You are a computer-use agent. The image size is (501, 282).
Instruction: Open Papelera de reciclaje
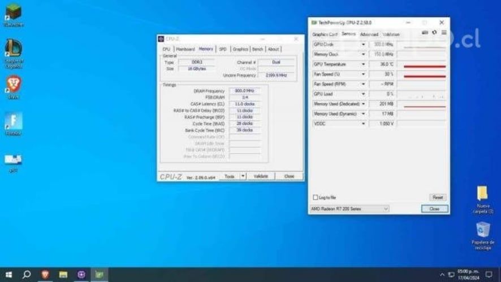[482, 236]
